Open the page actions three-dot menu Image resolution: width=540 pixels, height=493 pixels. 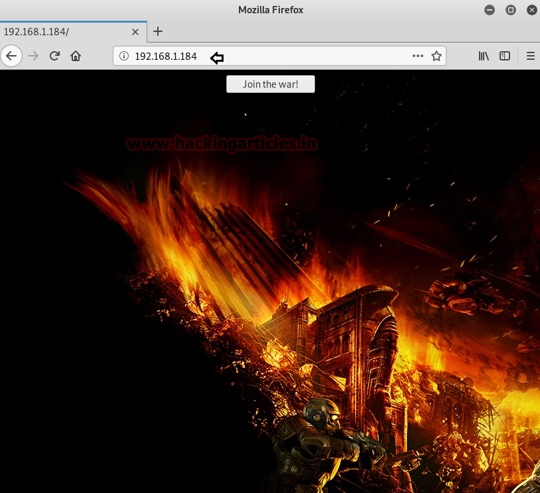click(x=418, y=56)
